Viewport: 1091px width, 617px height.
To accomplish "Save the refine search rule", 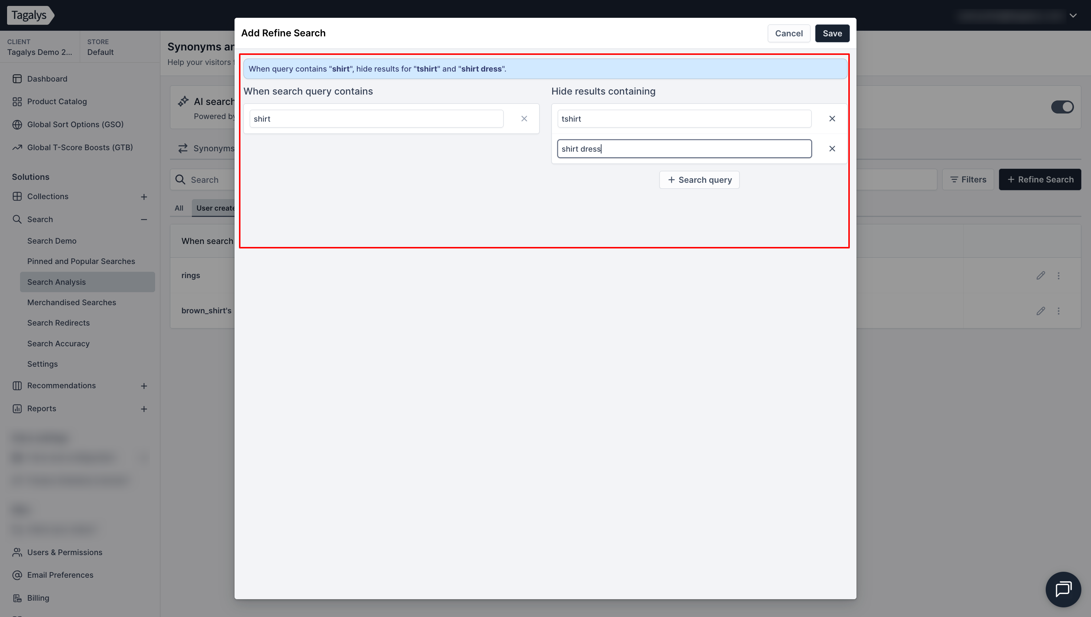I will pos(832,33).
